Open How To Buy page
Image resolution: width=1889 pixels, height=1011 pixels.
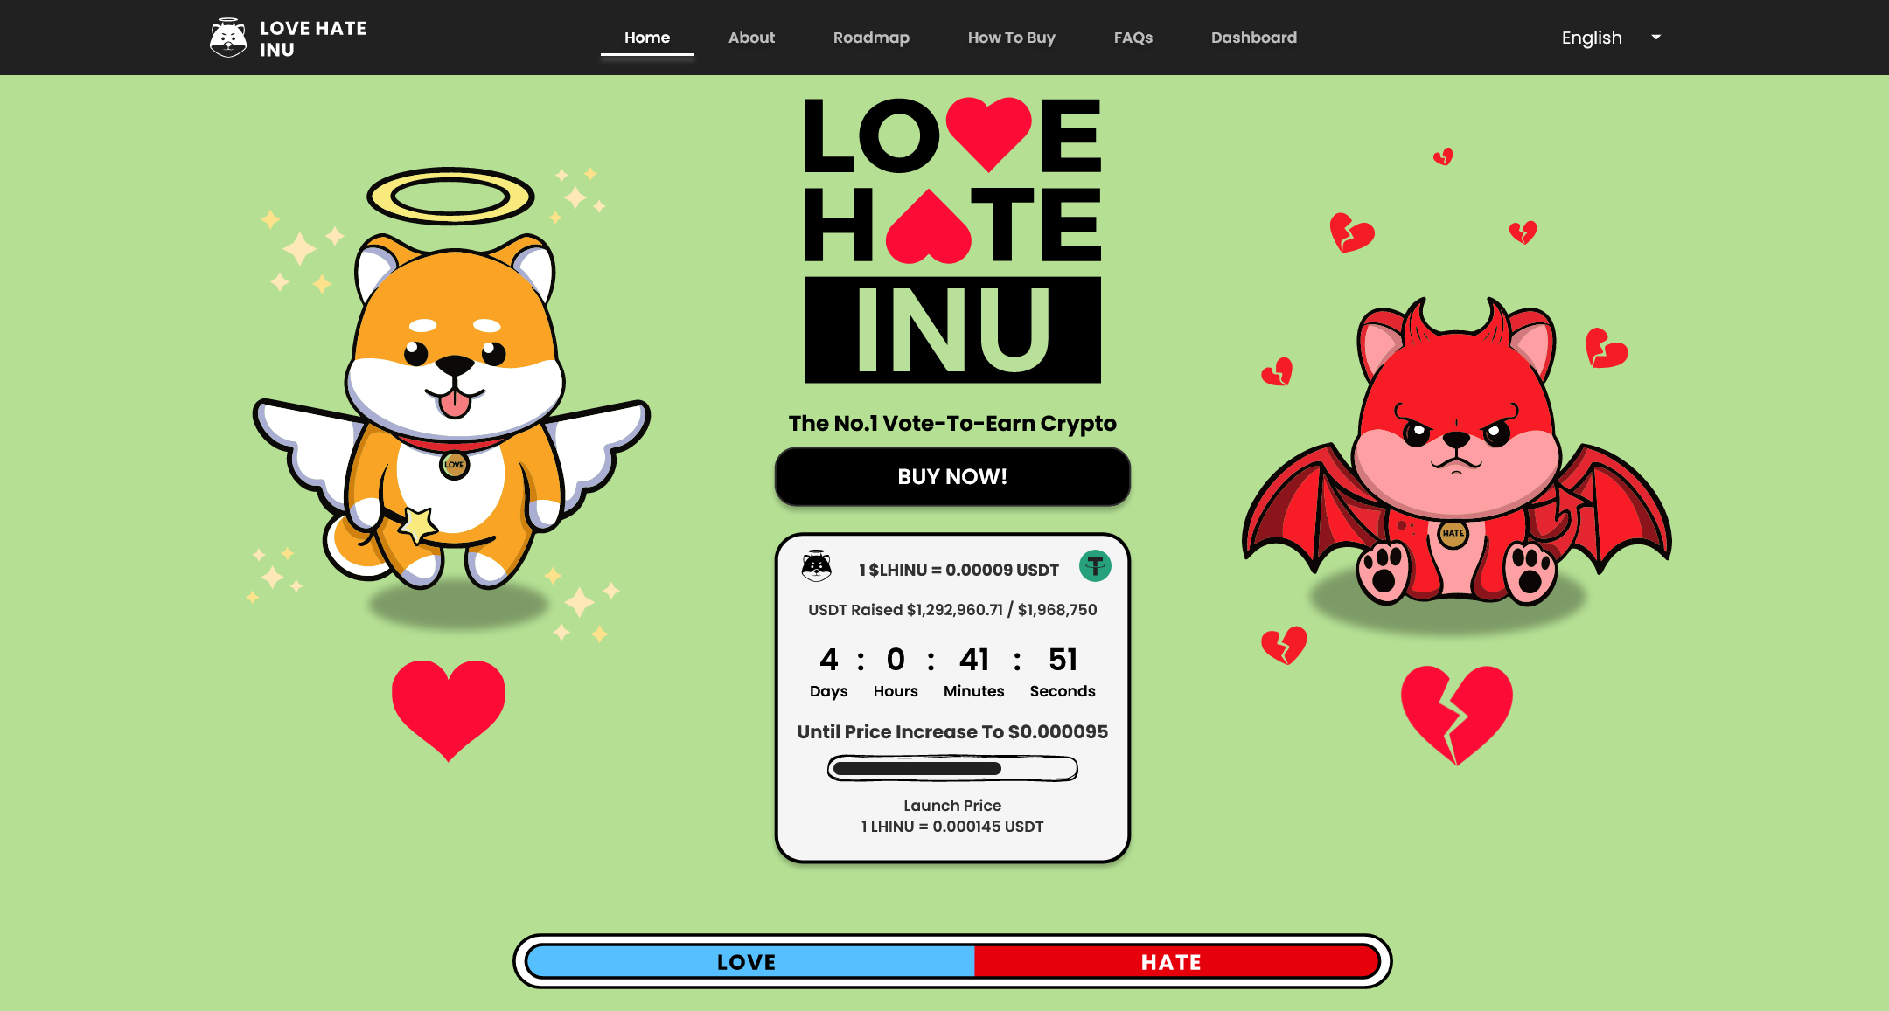(1011, 38)
